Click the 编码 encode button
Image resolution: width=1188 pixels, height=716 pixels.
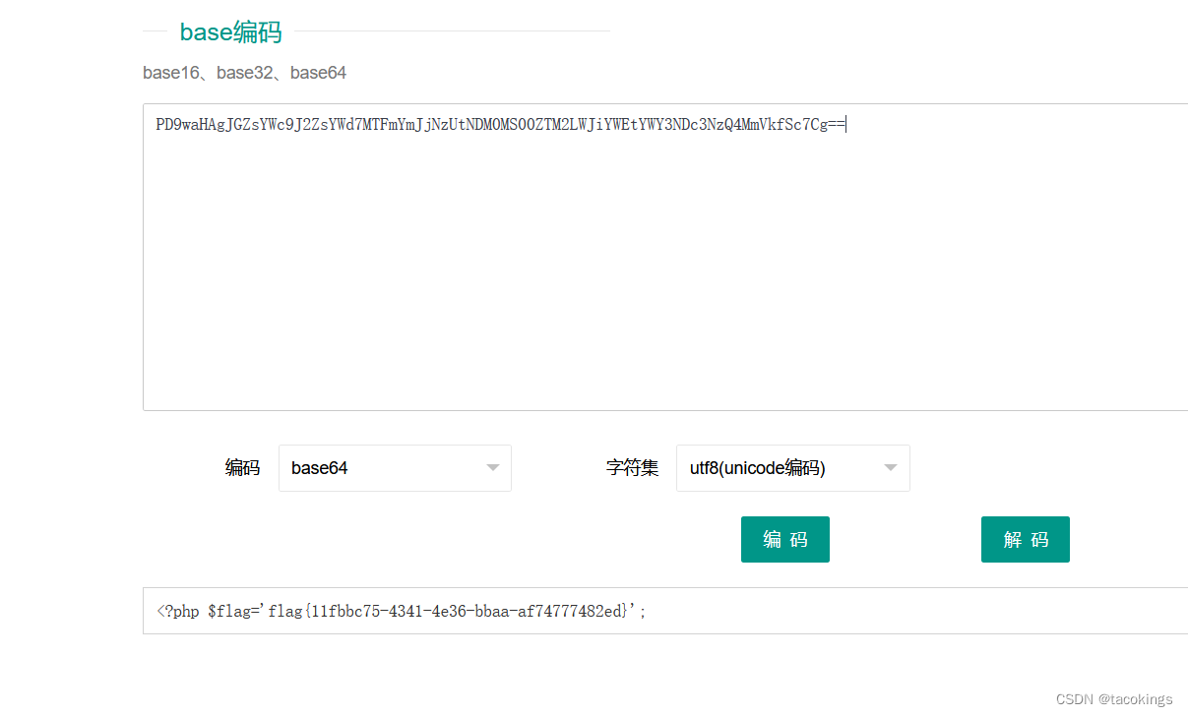[785, 540]
